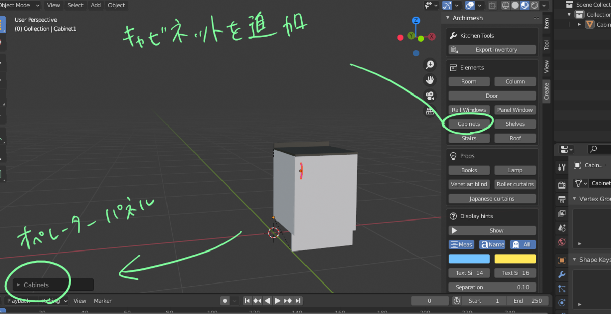The height and width of the screenshot is (314, 611).
Task: Jump to timeline start frame
Action: [x=247, y=301]
